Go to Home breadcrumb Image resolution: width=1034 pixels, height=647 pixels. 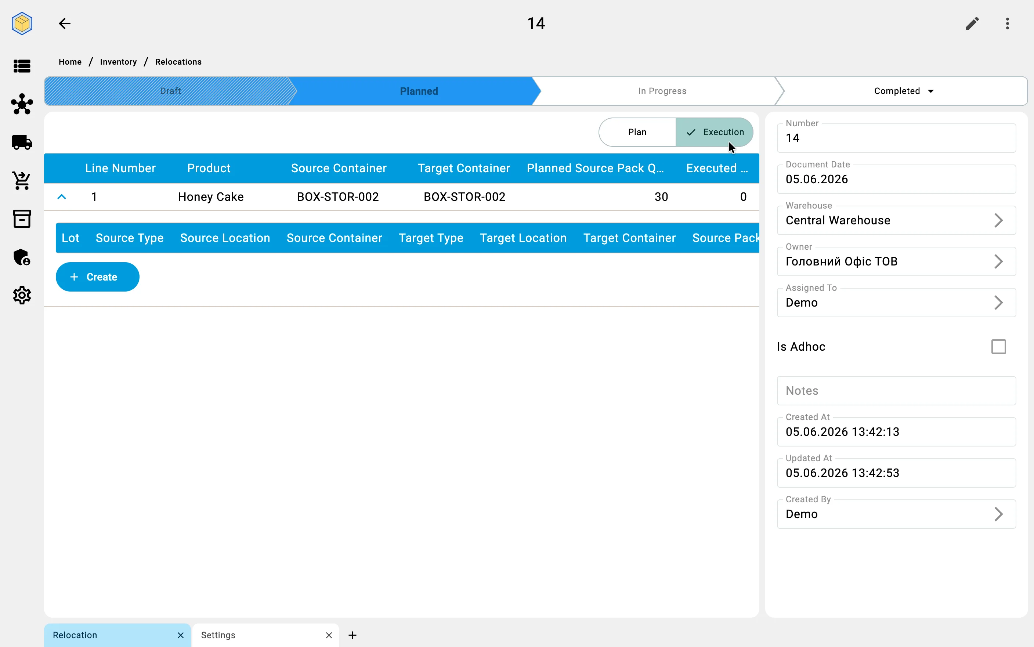pyautogui.click(x=70, y=62)
